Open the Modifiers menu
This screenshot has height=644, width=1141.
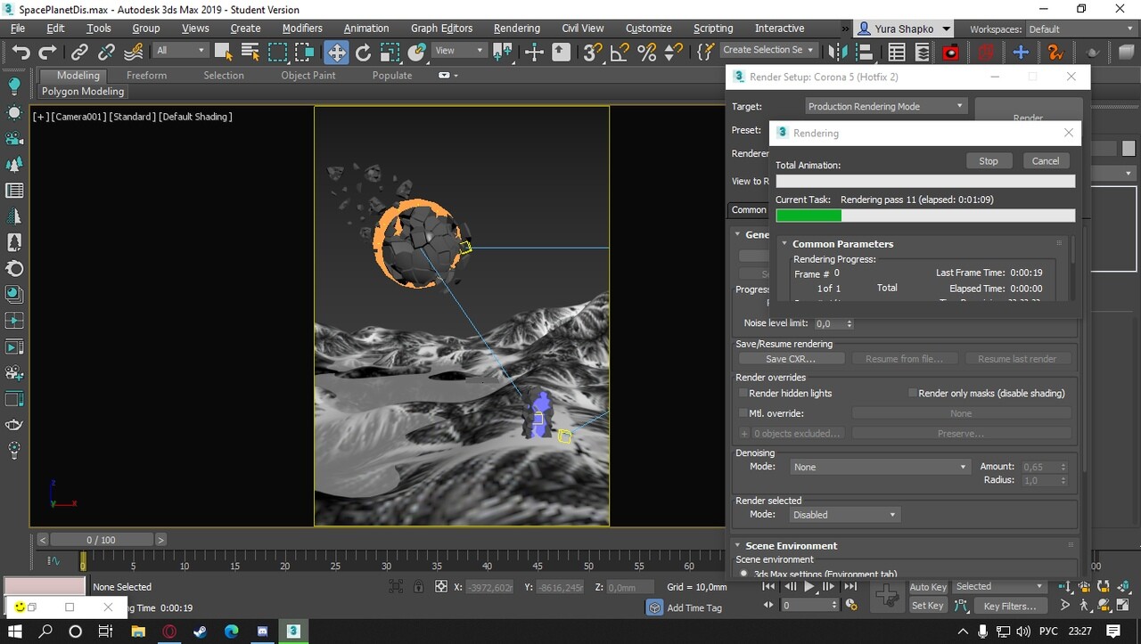[301, 29]
